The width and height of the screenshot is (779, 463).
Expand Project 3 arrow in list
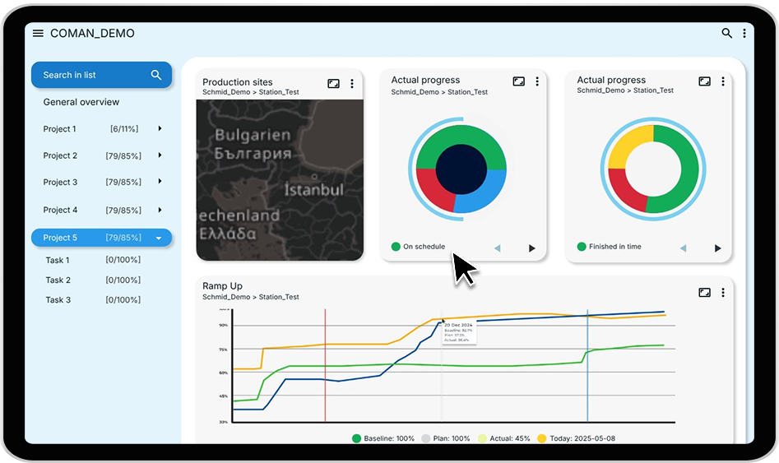click(160, 182)
